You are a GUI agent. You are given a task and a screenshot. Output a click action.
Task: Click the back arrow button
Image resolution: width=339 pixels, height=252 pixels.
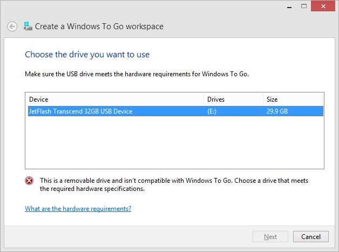coord(12,26)
